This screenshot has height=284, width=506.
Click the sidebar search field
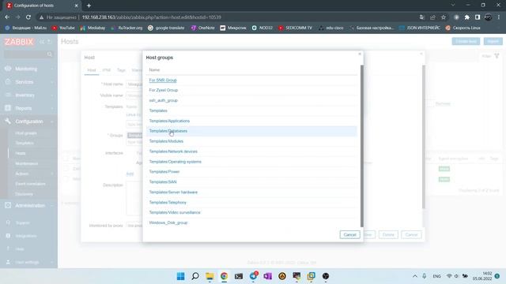28,54
